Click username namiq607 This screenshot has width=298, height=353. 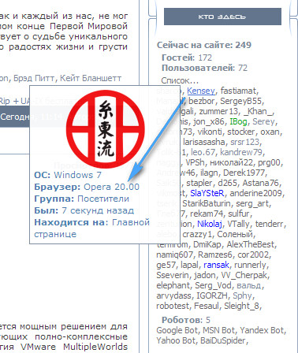tap(174, 255)
